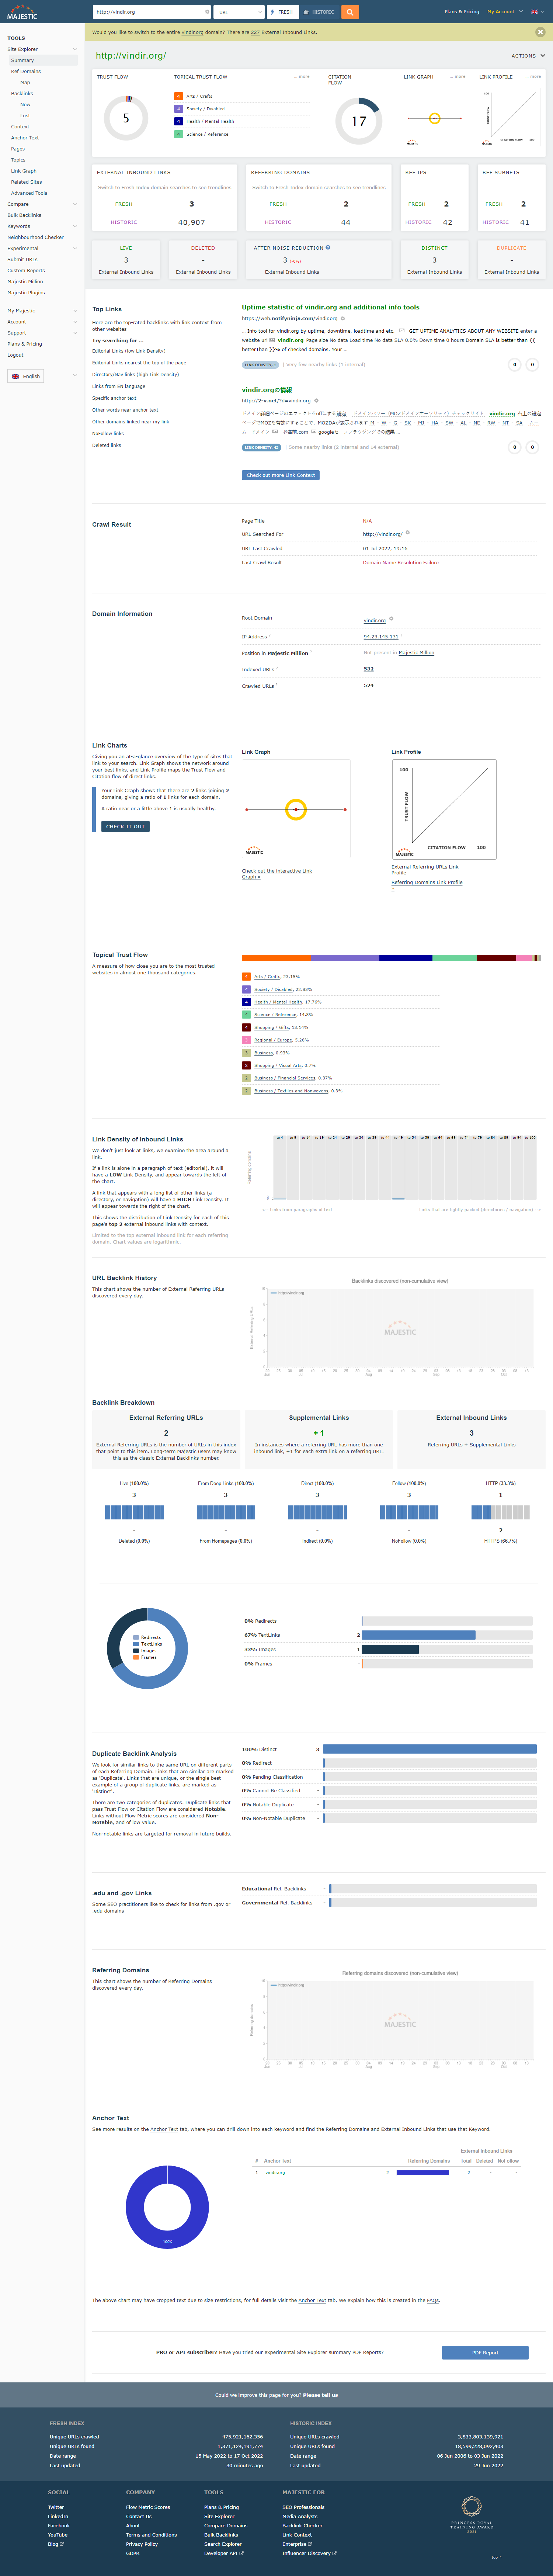Open Neighbourhood Checker in the sidebar
This screenshot has height=2576, width=553.
pyautogui.click(x=35, y=237)
